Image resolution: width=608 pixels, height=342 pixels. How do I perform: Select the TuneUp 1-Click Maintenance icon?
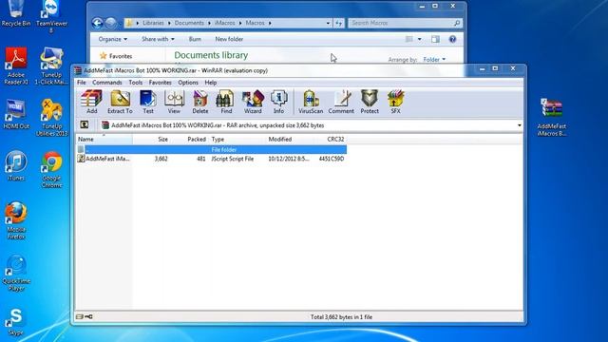(51, 66)
